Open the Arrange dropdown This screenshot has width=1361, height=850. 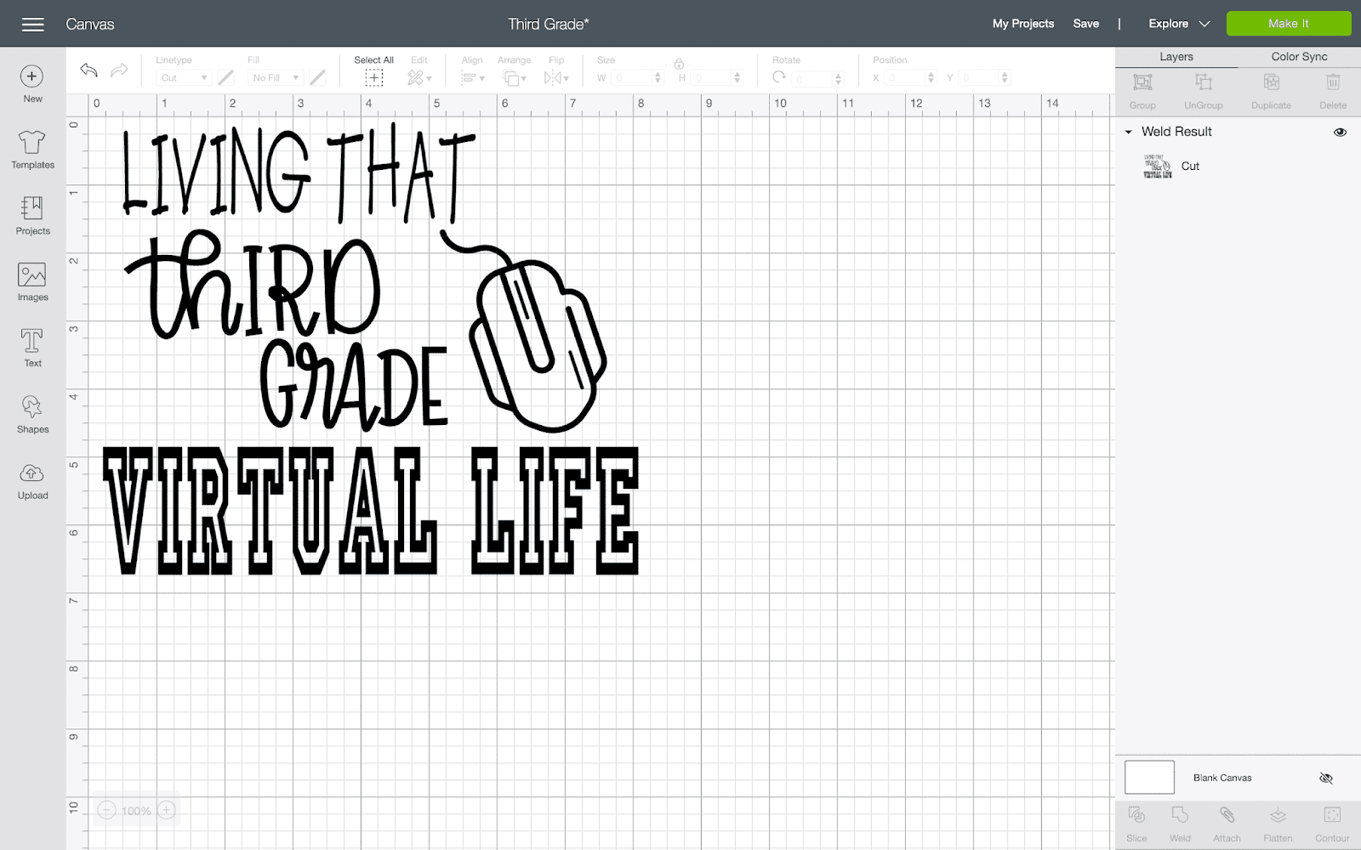[515, 77]
